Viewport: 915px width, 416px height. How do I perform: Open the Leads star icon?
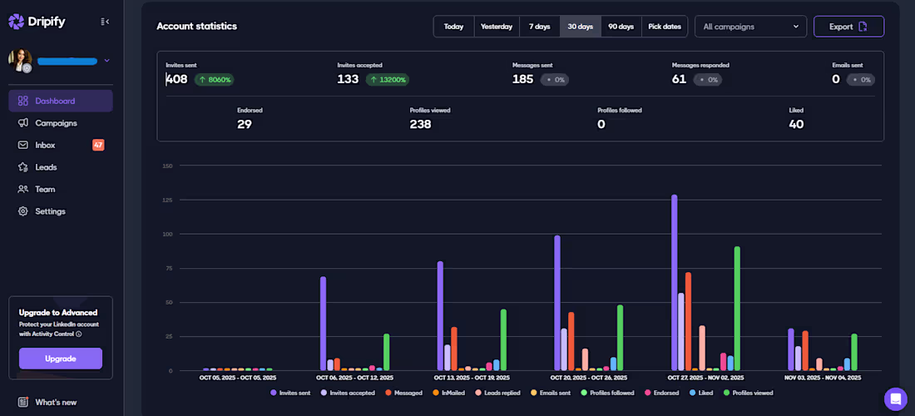point(22,167)
